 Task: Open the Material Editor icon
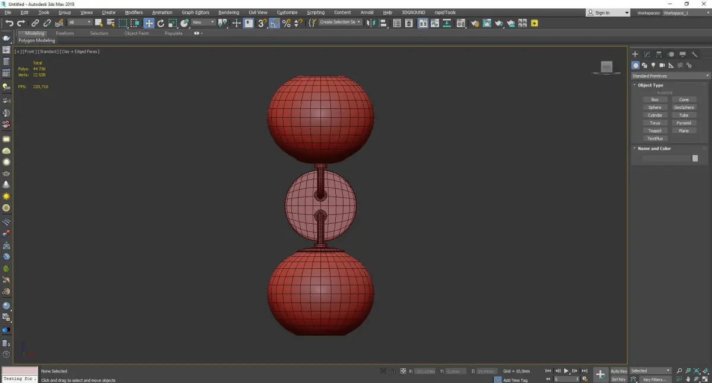coord(460,23)
